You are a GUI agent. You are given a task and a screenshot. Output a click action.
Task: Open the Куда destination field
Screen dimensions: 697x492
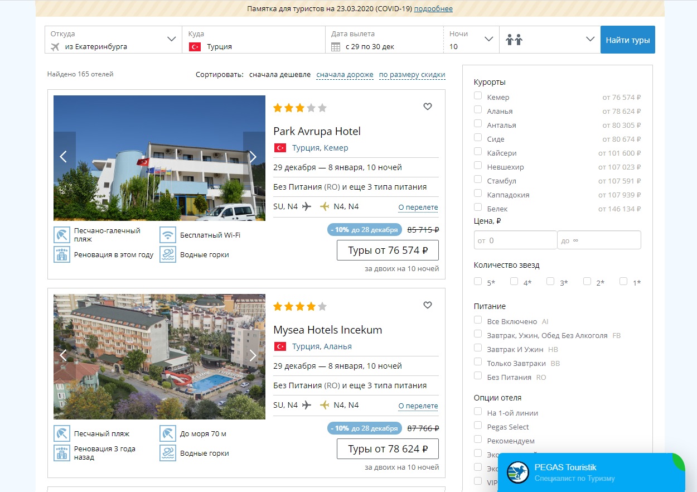click(x=254, y=40)
